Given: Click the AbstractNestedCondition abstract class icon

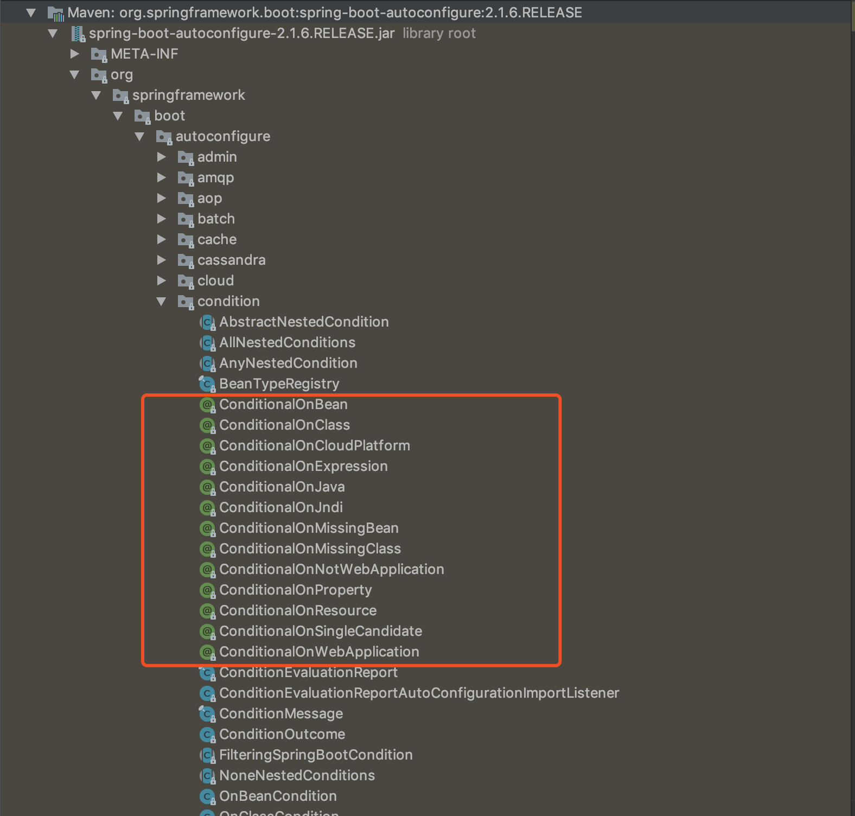Looking at the screenshot, I should click(x=207, y=323).
